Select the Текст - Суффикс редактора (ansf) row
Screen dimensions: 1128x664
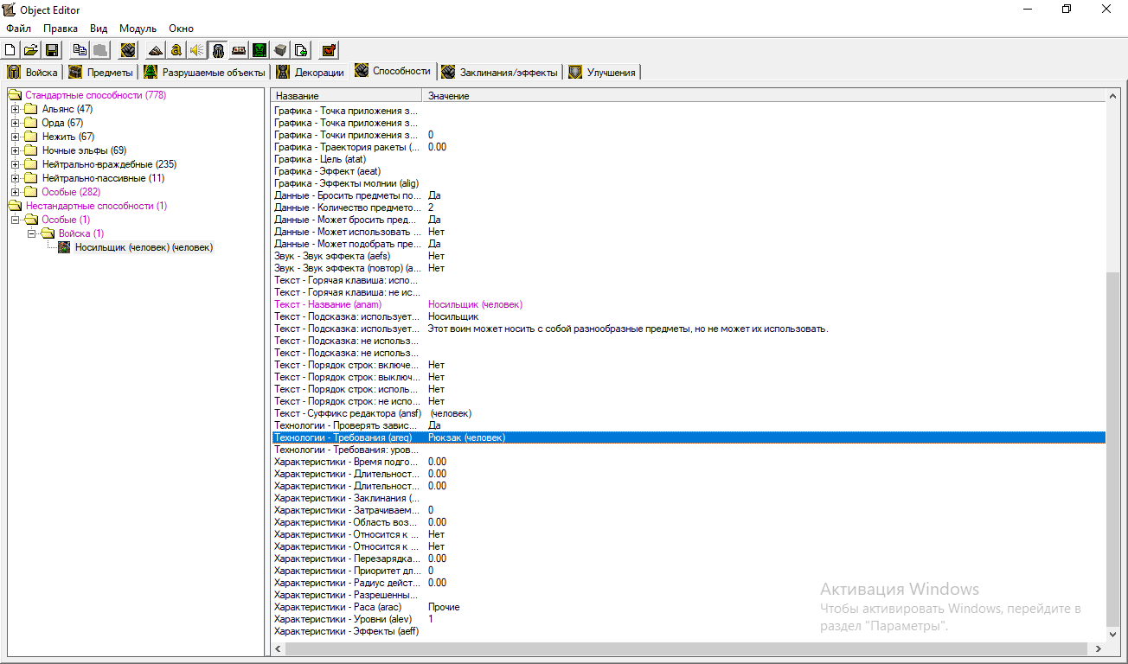pos(688,413)
